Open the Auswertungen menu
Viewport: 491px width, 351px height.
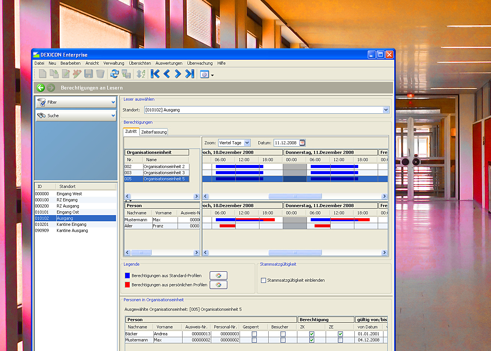(169, 63)
